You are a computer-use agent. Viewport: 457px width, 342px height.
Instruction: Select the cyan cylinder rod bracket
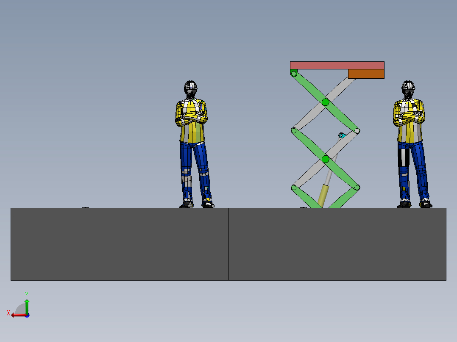coord(342,135)
